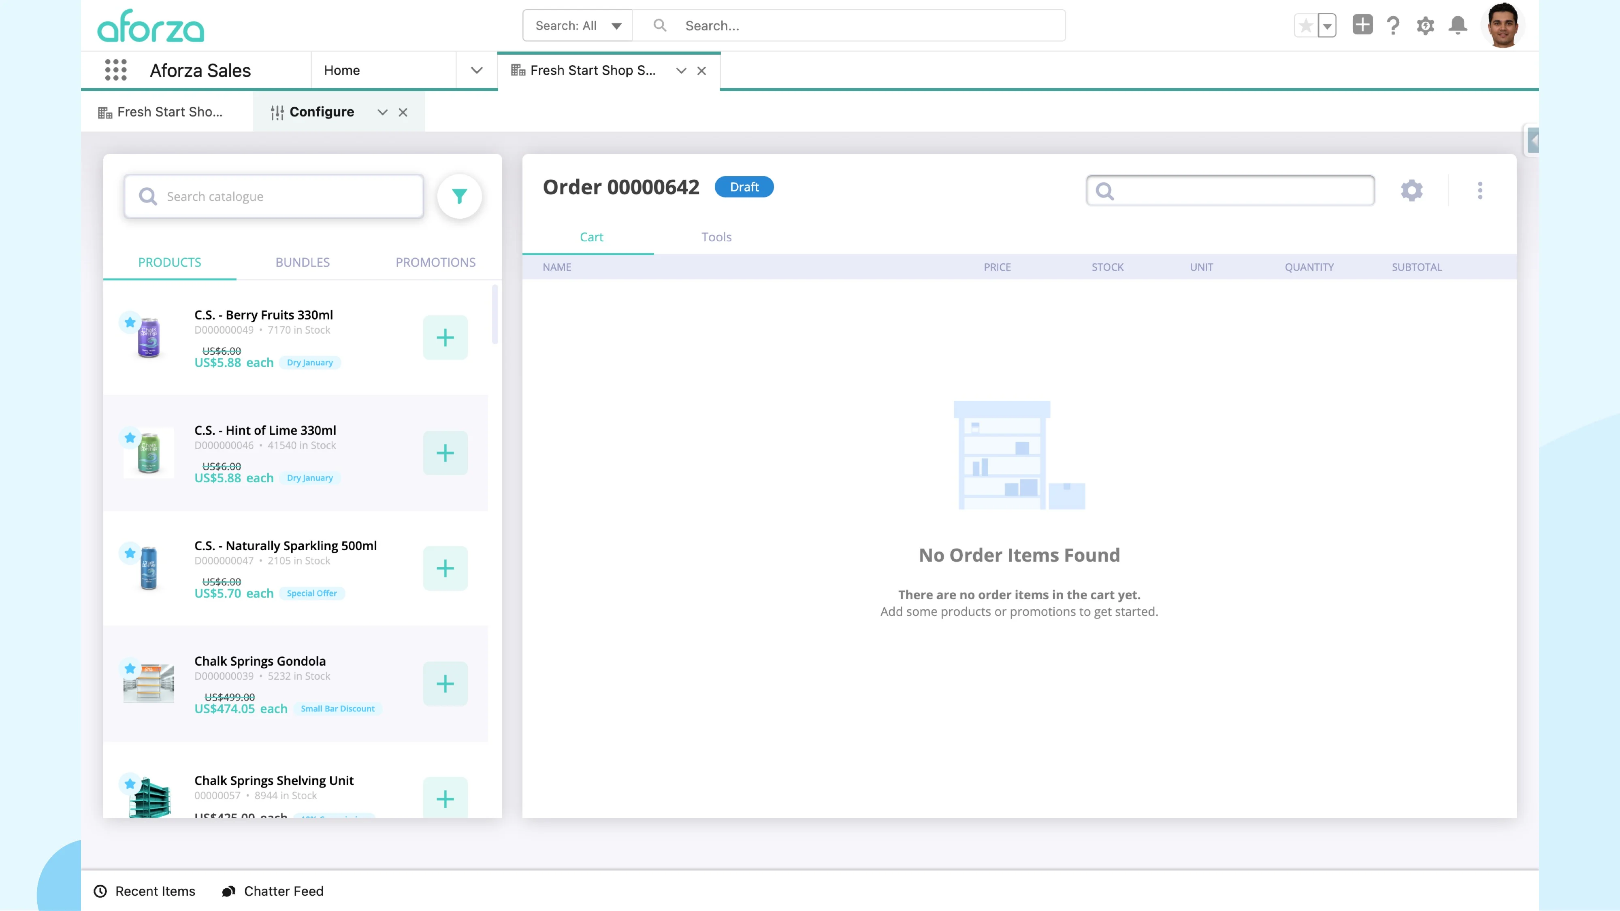Switch to the Tools tab
Screen dimensions: 1620x911
tap(716, 237)
